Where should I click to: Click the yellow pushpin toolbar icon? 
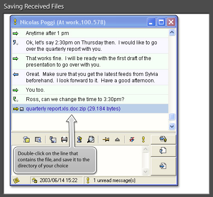click(x=106, y=139)
